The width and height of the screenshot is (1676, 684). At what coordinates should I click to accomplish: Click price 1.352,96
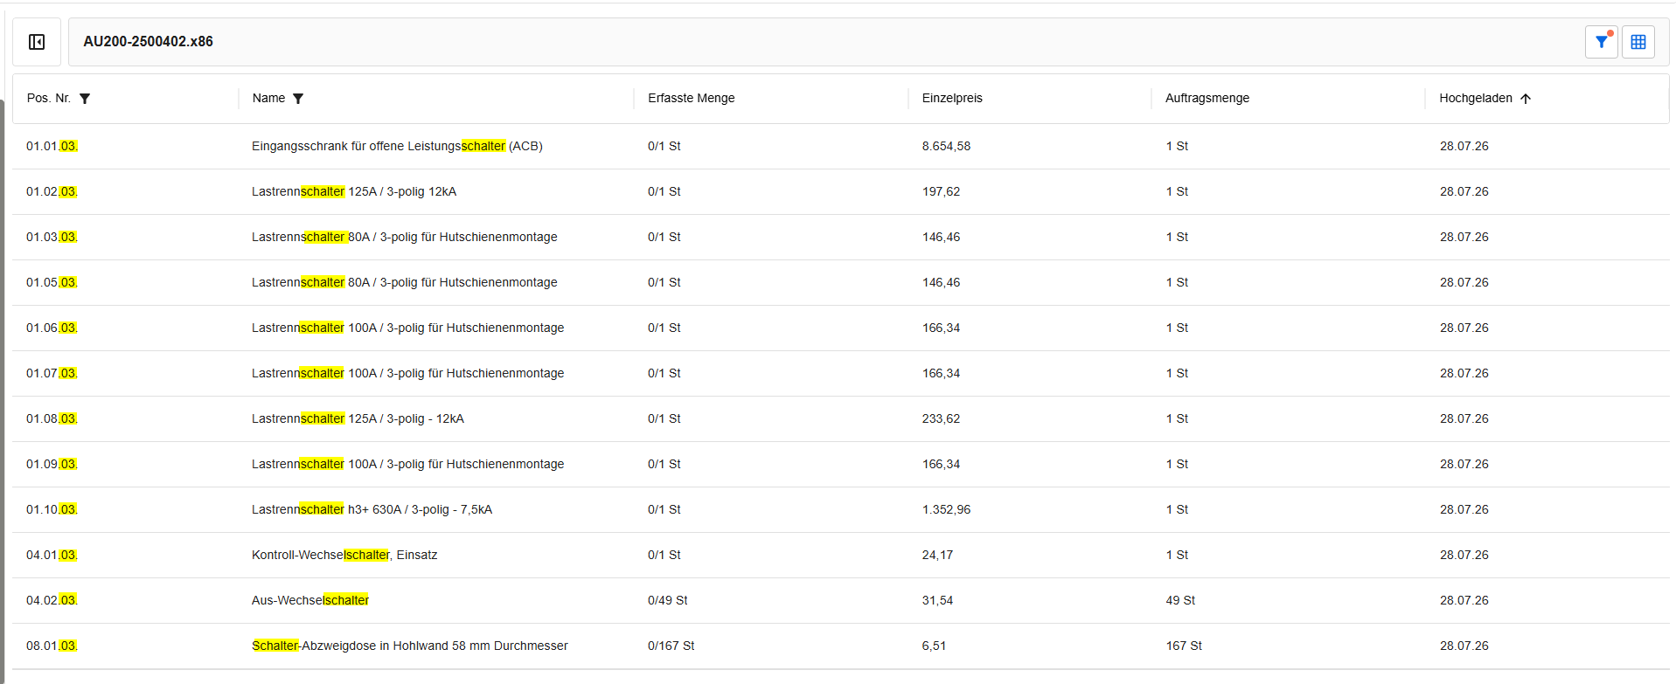point(946,509)
